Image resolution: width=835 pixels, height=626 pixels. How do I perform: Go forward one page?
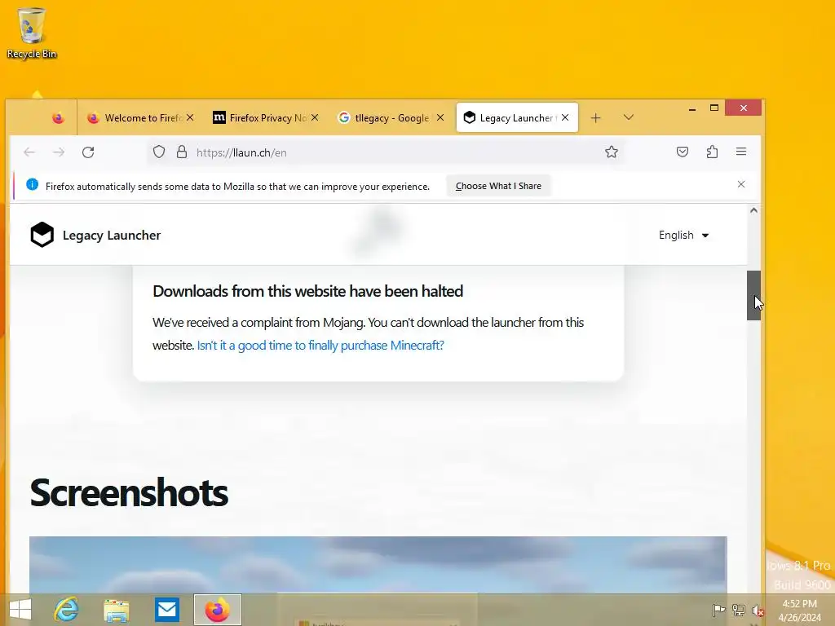(x=59, y=152)
